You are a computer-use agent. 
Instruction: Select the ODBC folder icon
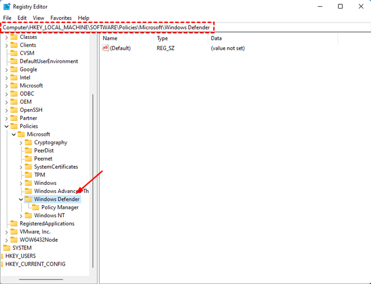point(14,94)
